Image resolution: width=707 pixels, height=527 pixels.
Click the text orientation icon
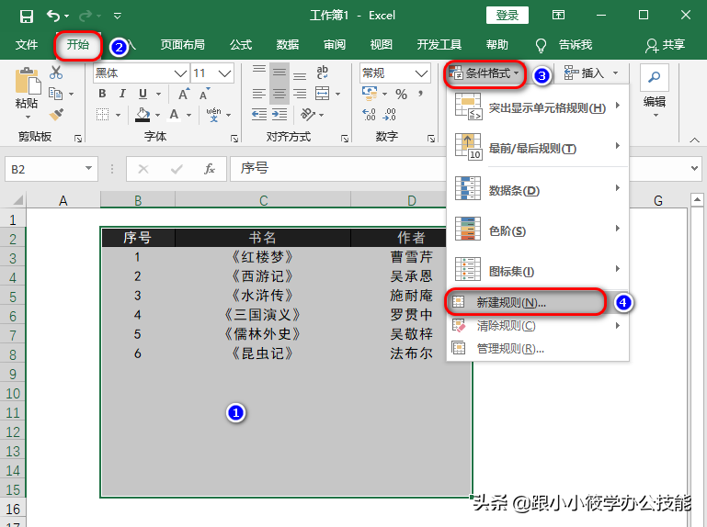tap(308, 115)
